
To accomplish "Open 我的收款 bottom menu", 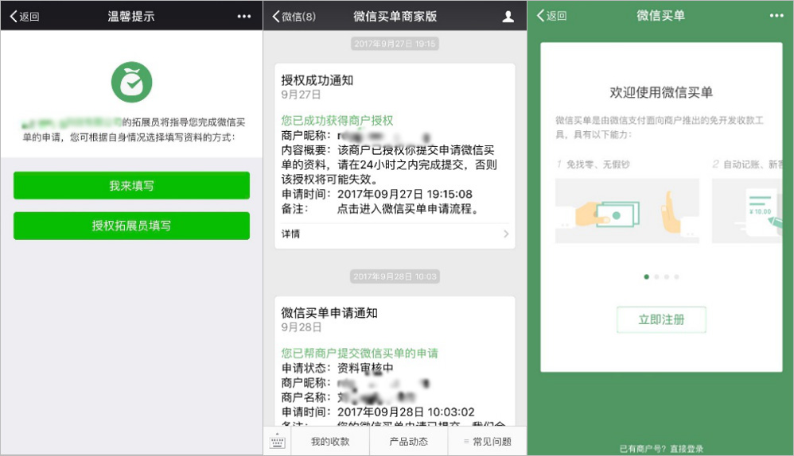I will [x=330, y=442].
